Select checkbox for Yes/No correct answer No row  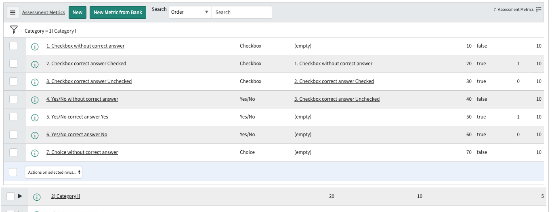[x=13, y=135]
